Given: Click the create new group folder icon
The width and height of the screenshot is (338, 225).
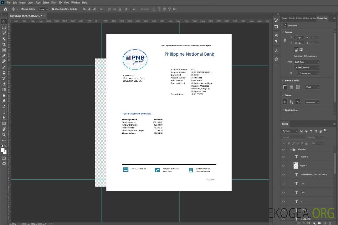Looking at the screenshot, I should 319,223.
